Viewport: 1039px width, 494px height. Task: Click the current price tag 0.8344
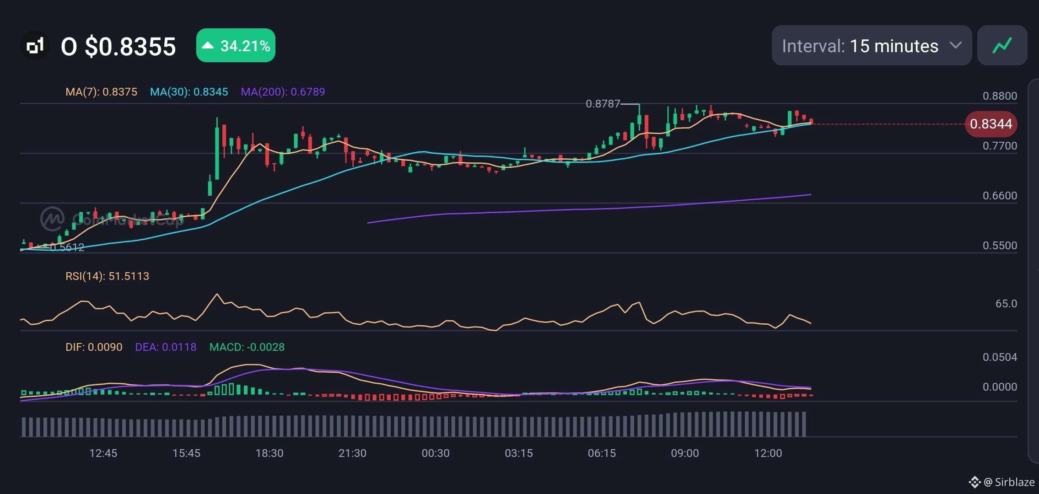tap(991, 124)
